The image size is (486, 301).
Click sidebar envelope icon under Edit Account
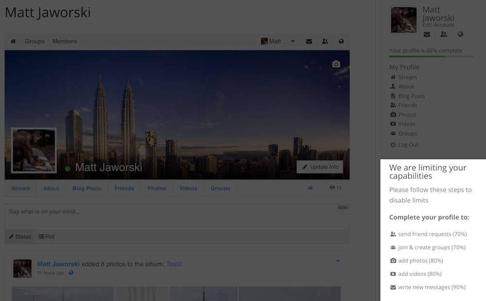pos(427,35)
